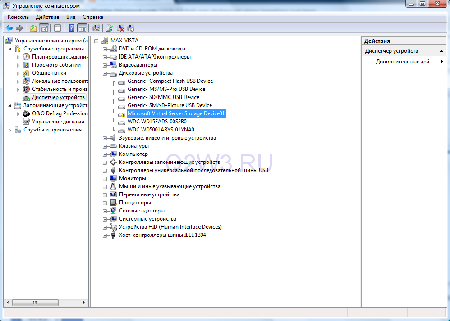Viewport: 450px width, 321px height.
Task: Select Microsoft Virtual Server Storage Device01
Action: 176,113
